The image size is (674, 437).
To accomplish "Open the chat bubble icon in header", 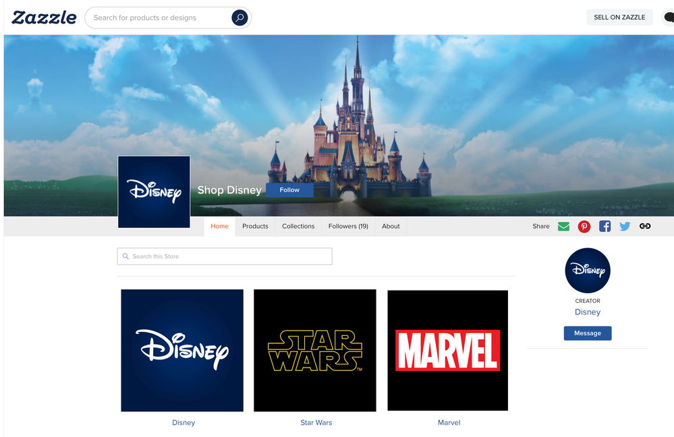I will 669,17.
